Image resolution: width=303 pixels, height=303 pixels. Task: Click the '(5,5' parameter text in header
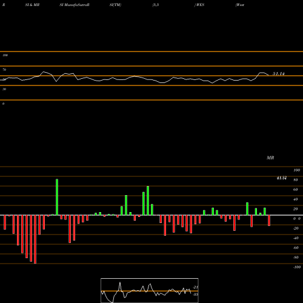pyautogui.click(x=156, y=5)
